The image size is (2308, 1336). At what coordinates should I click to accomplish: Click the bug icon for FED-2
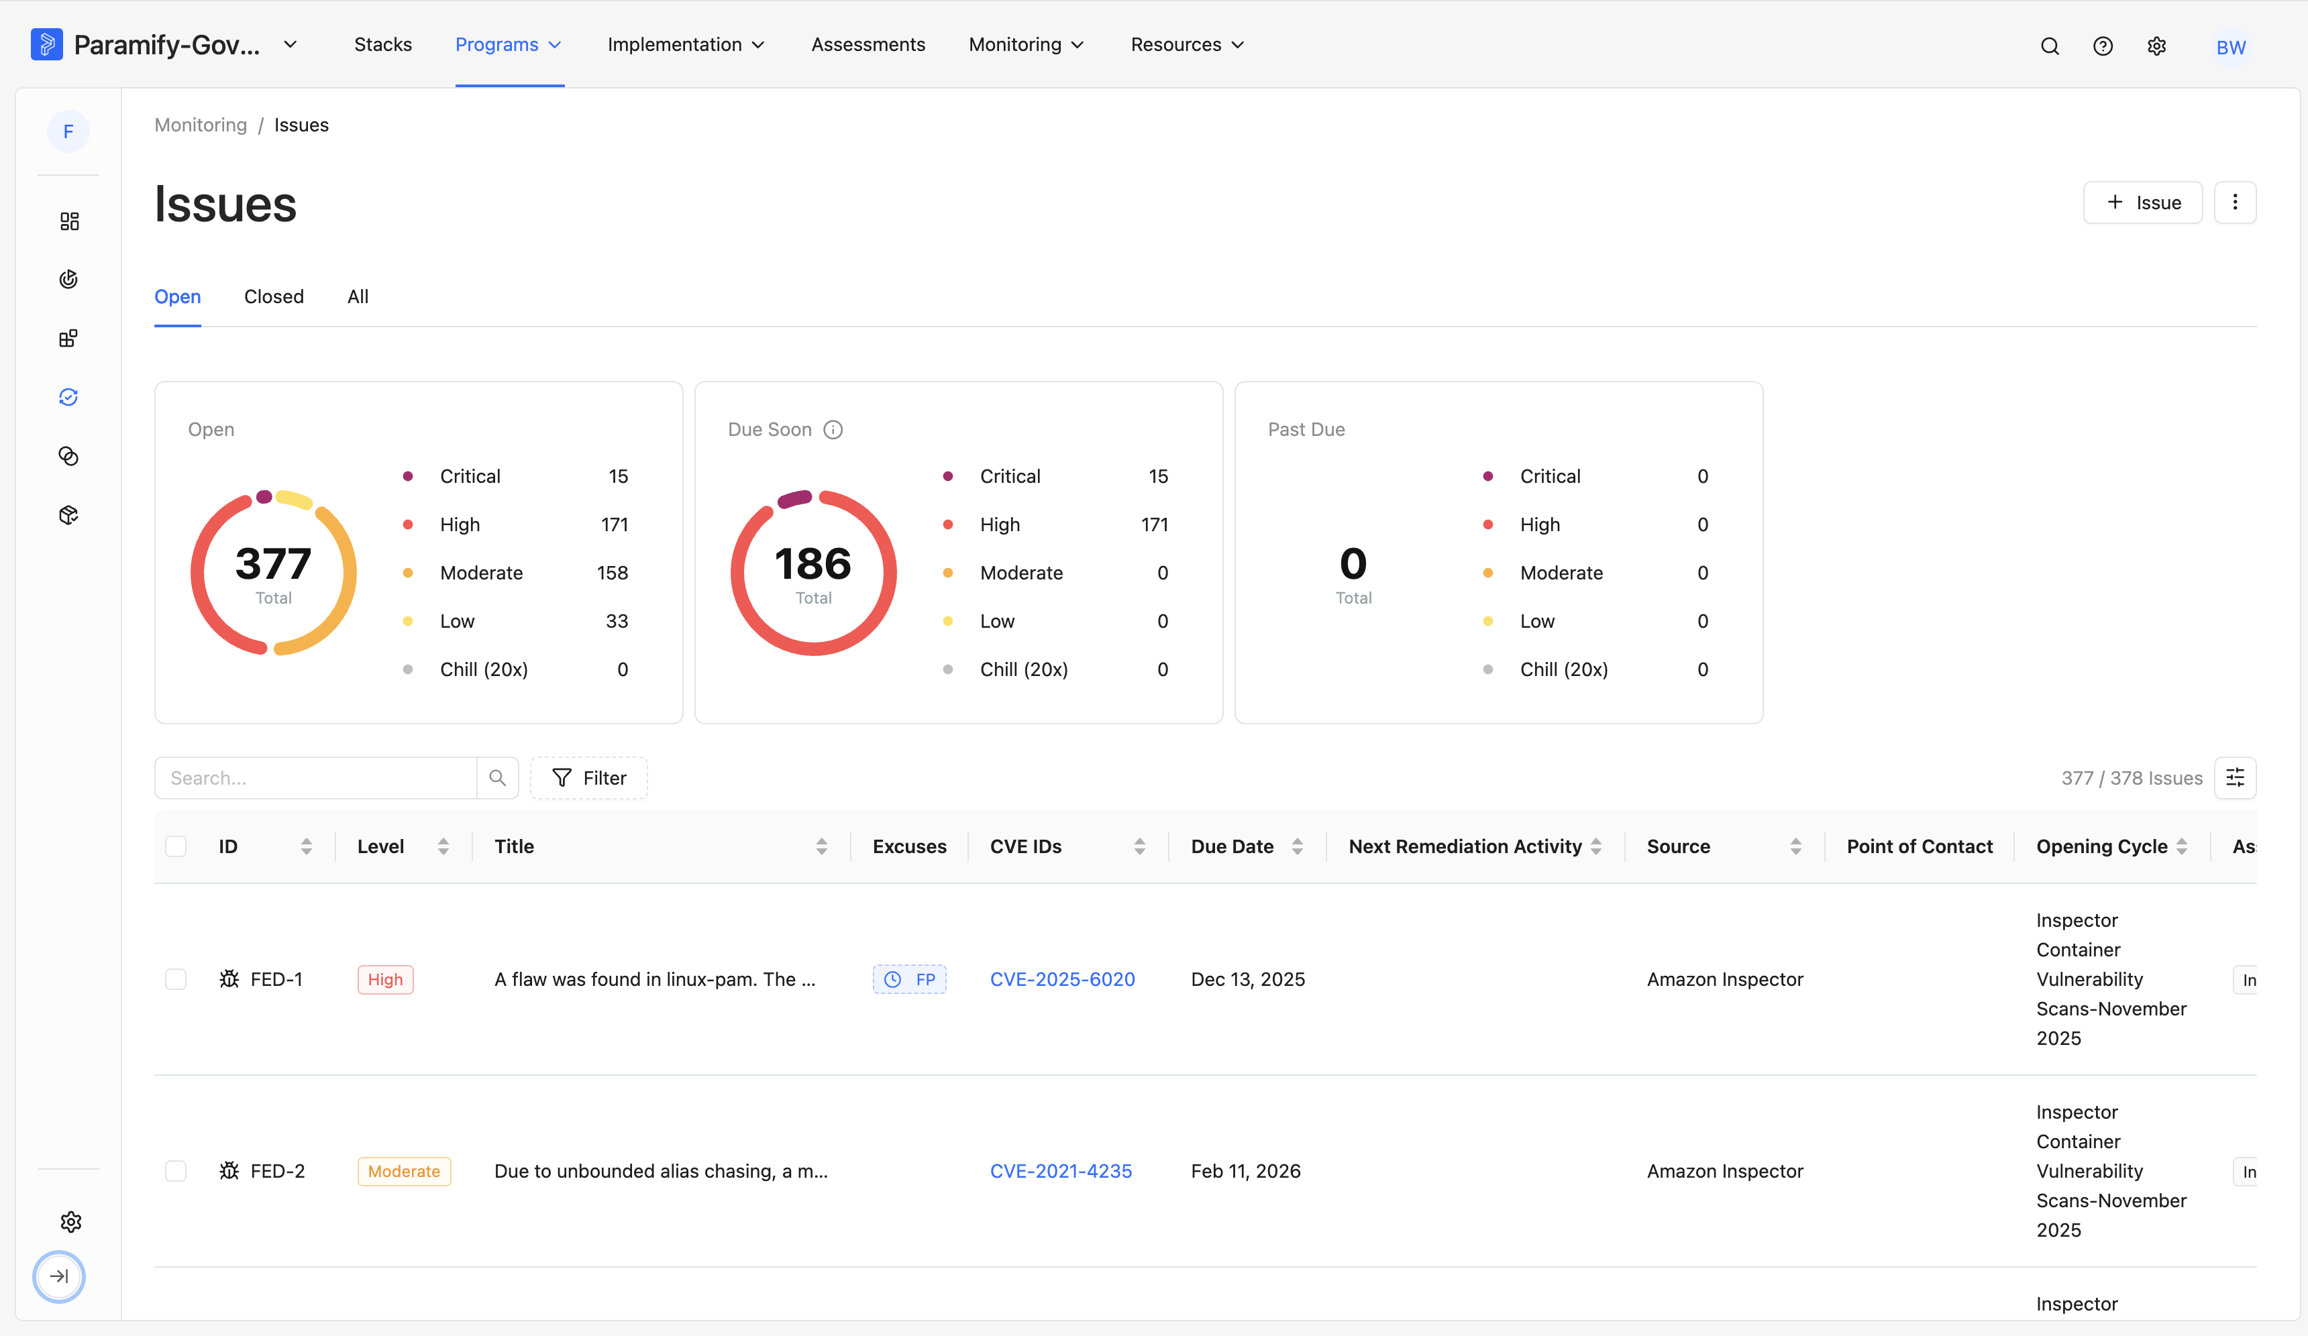point(229,1170)
